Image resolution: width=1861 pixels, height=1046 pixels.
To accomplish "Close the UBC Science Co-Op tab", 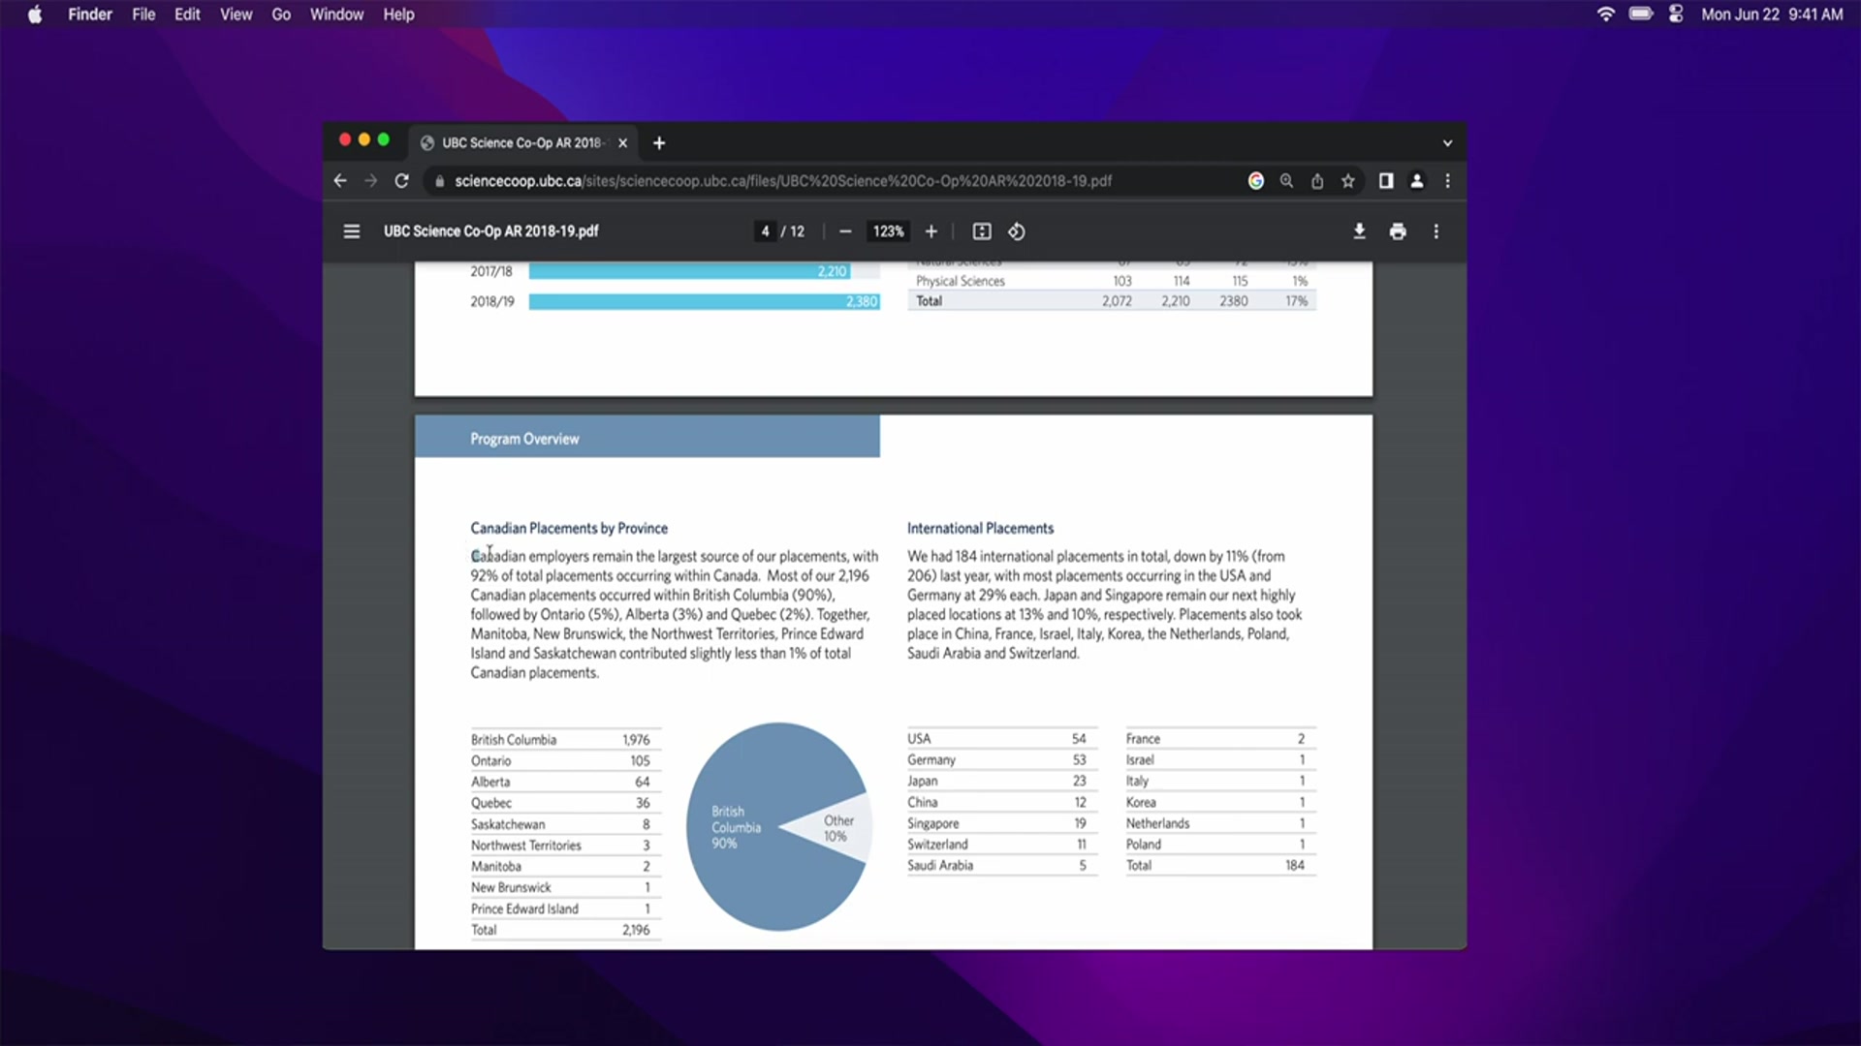I will [x=622, y=143].
